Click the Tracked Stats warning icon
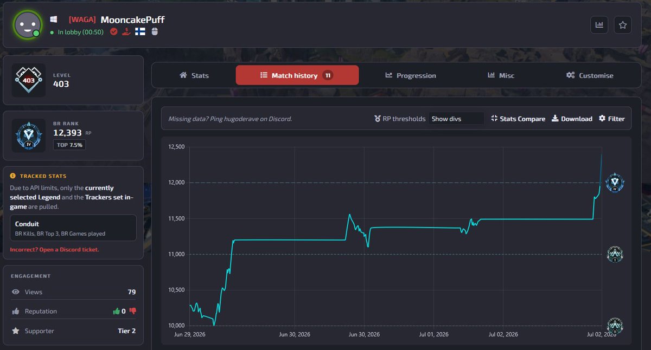 pos(13,176)
